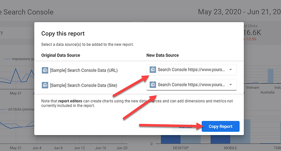Click the partially hidden Cancel button
Screen dimensions: 281x151
(186, 126)
